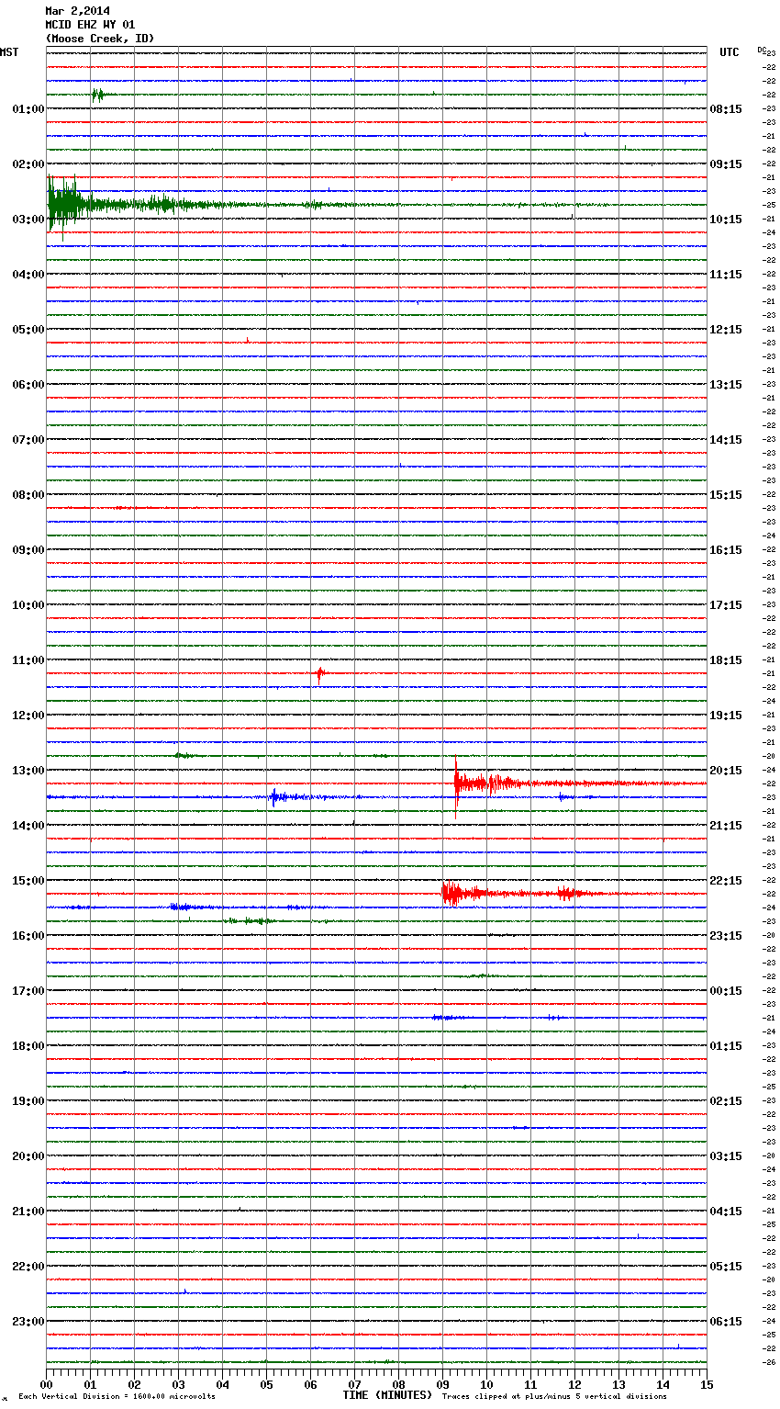780x1409 pixels.
Task: Click minute 00 on the bottom axis
Action: click(46, 1384)
